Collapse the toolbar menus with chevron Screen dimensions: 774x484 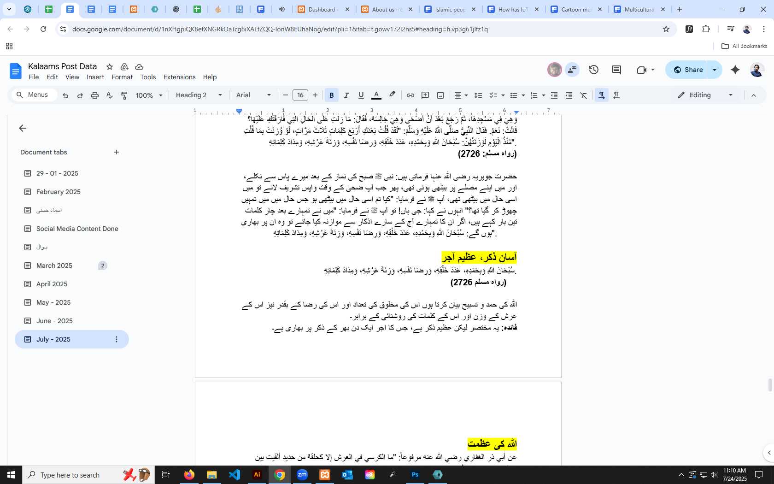(x=754, y=95)
